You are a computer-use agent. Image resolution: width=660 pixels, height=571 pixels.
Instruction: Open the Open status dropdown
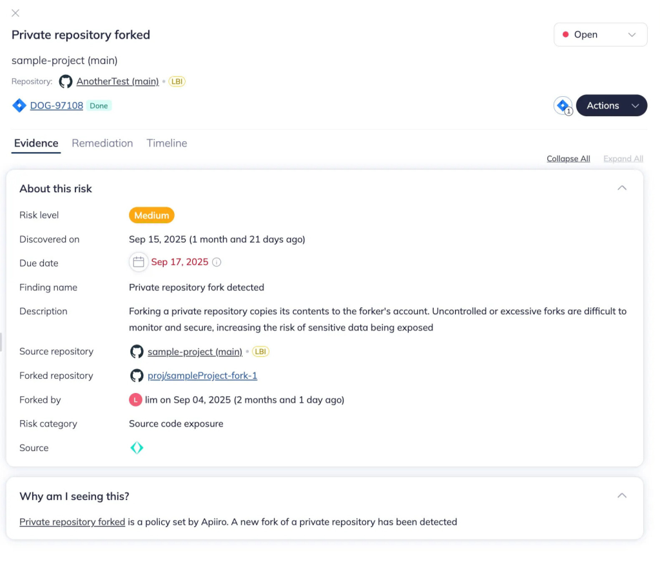pyautogui.click(x=600, y=35)
